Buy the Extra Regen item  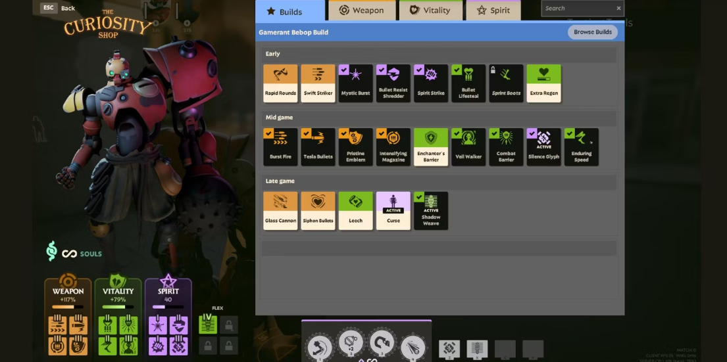544,83
